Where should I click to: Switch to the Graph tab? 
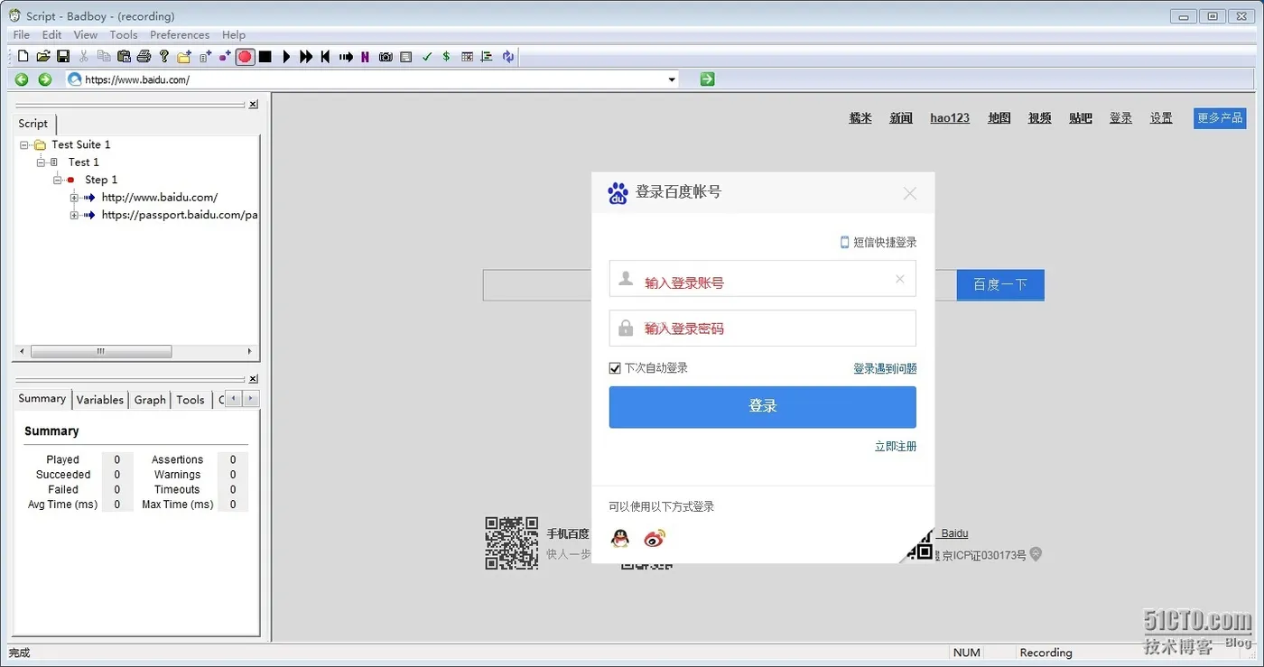150,400
